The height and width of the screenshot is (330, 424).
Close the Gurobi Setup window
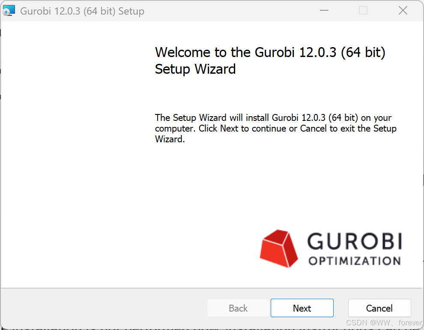[x=403, y=11]
